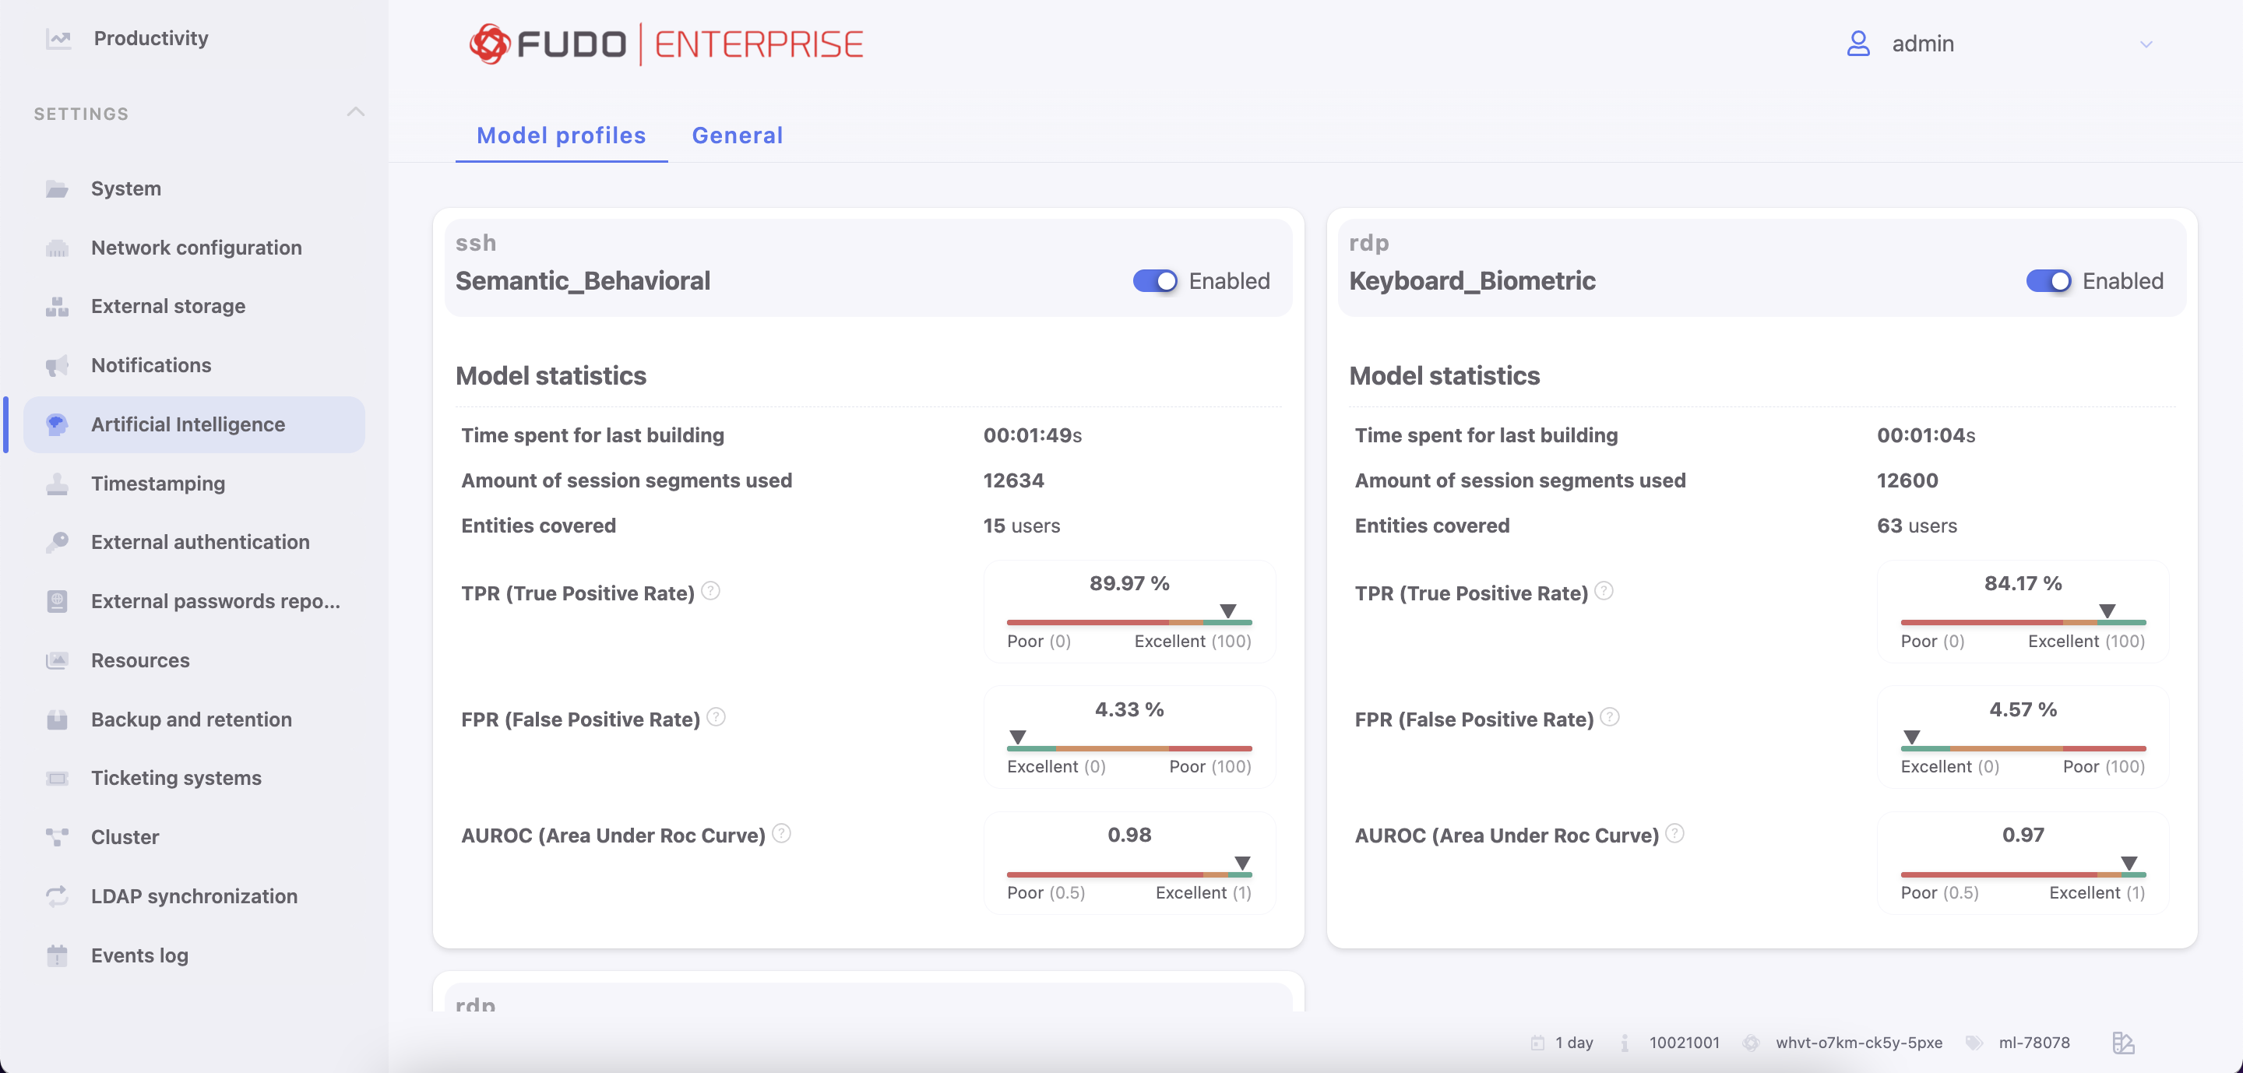Click the External authentication key icon
This screenshot has width=2243, height=1073.
tap(58, 542)
